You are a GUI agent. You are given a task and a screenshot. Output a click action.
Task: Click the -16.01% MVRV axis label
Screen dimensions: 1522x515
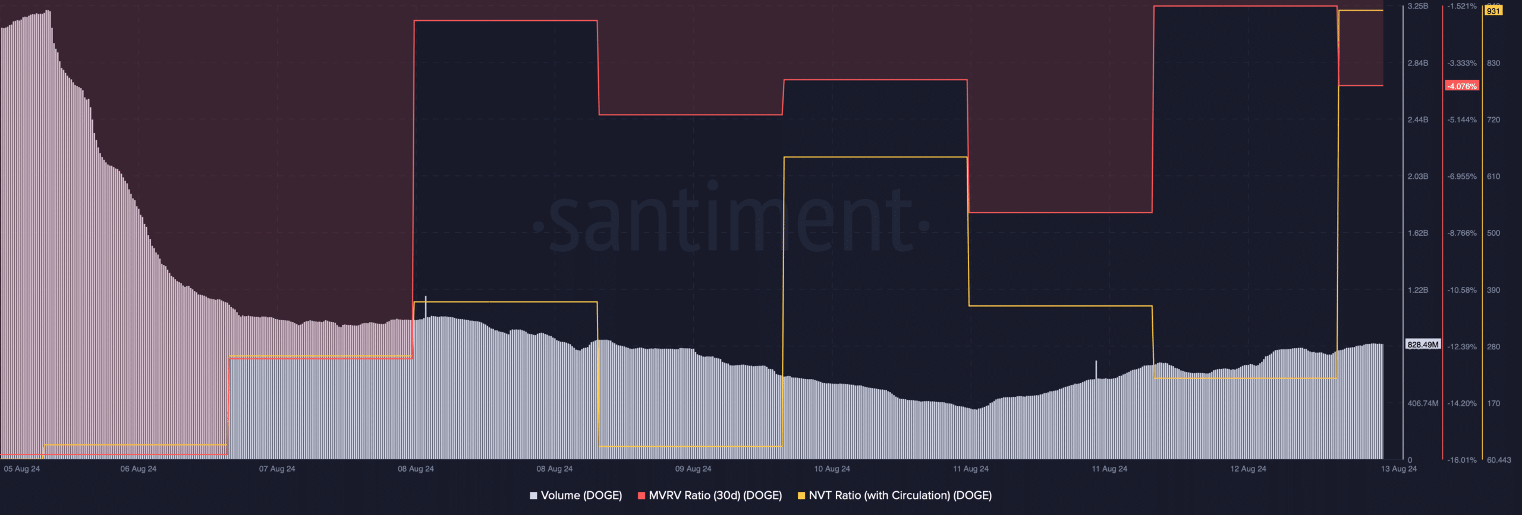tap(1462, 460)
